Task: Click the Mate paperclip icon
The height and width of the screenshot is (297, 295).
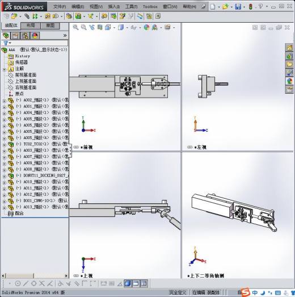Action: (x=27, y=16)
